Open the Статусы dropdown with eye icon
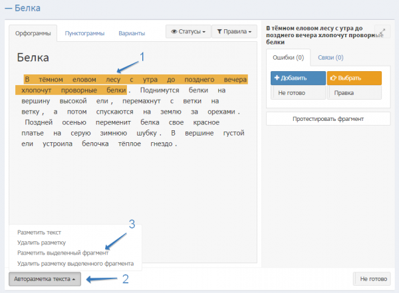Screen dimensions: 399x293 pyautogui.click(x=188, y=31)
